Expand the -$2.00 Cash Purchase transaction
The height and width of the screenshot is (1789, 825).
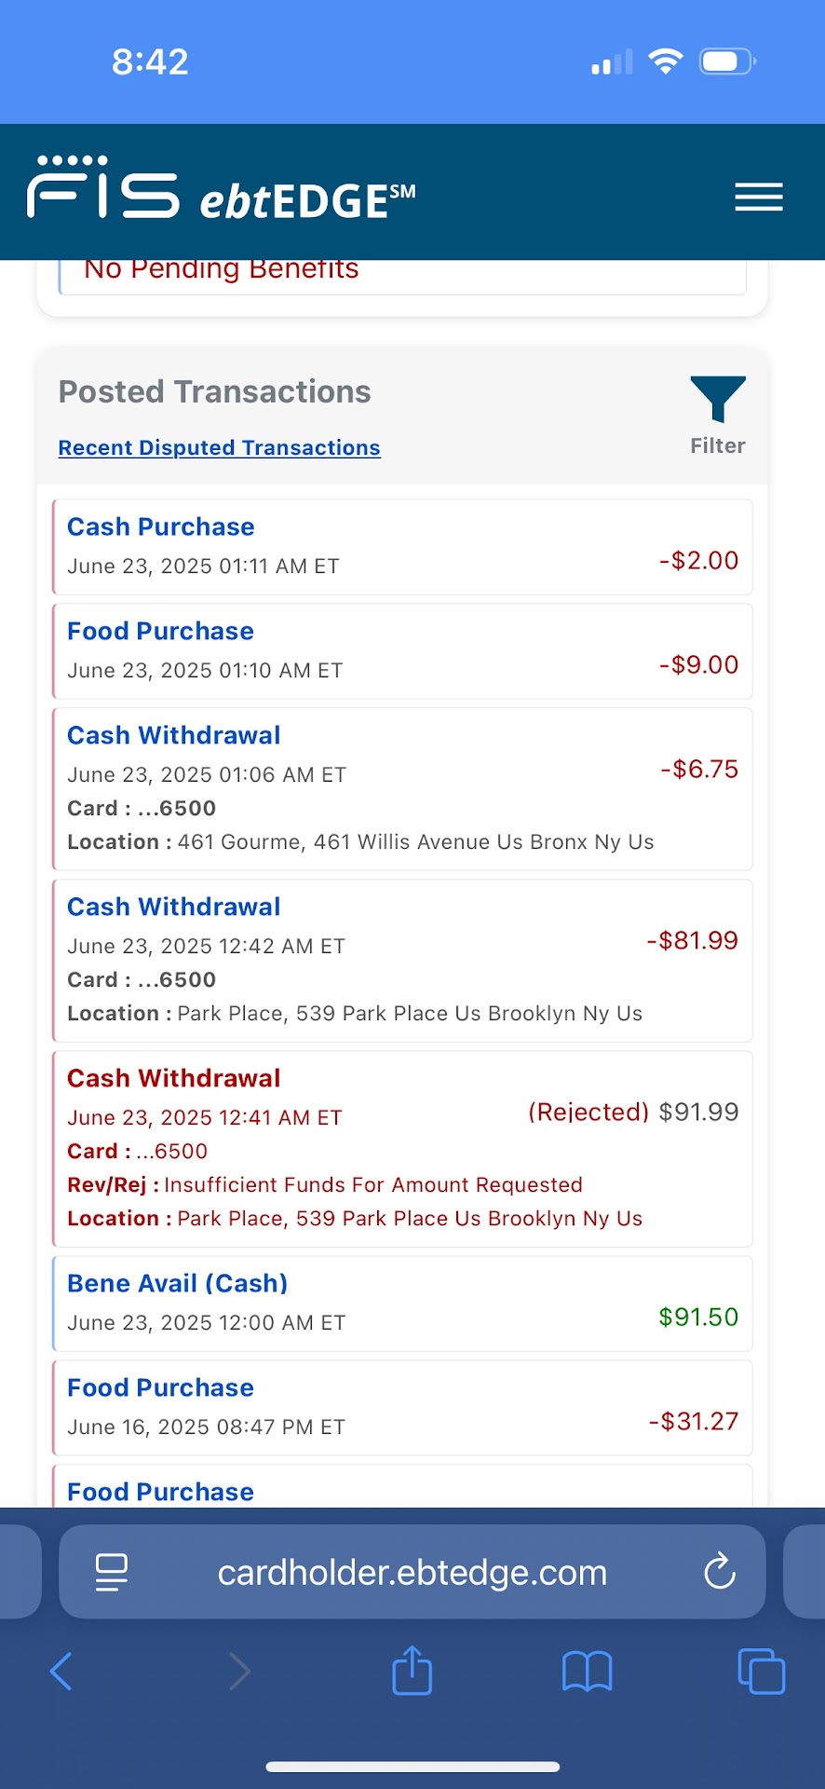[x=402, y=547]
